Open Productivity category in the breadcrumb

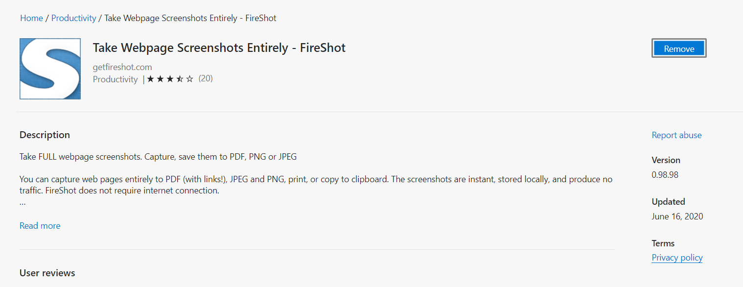73,18
